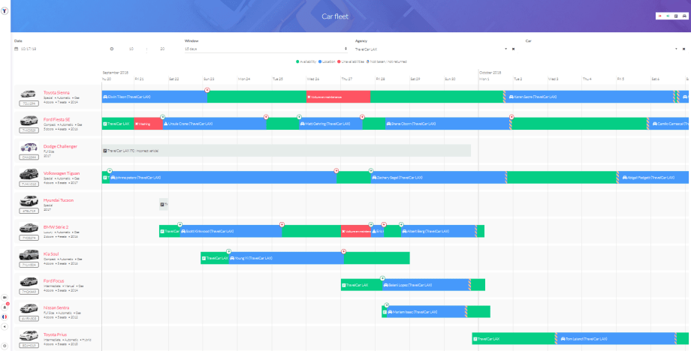Click the Kia Soul car thumbnail

[x=29, y=255]
